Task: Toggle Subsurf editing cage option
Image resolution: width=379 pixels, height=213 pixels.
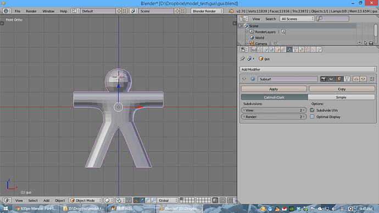Action: [x=347, y=79]
